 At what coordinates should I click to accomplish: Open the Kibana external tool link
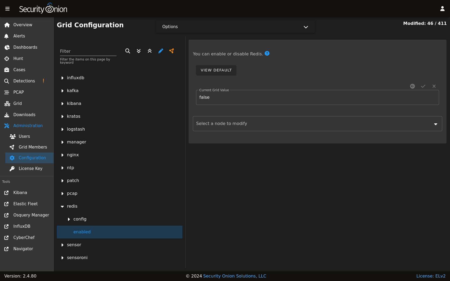pyautogui.click(x=27, y=193)
